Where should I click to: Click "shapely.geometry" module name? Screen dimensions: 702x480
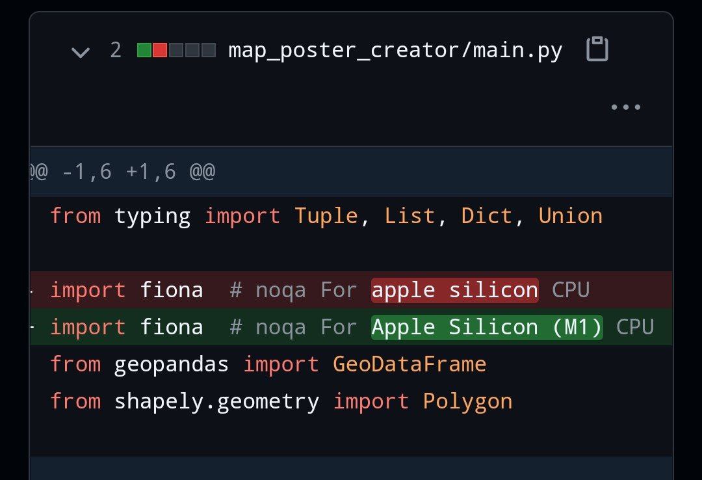point(217,401)
